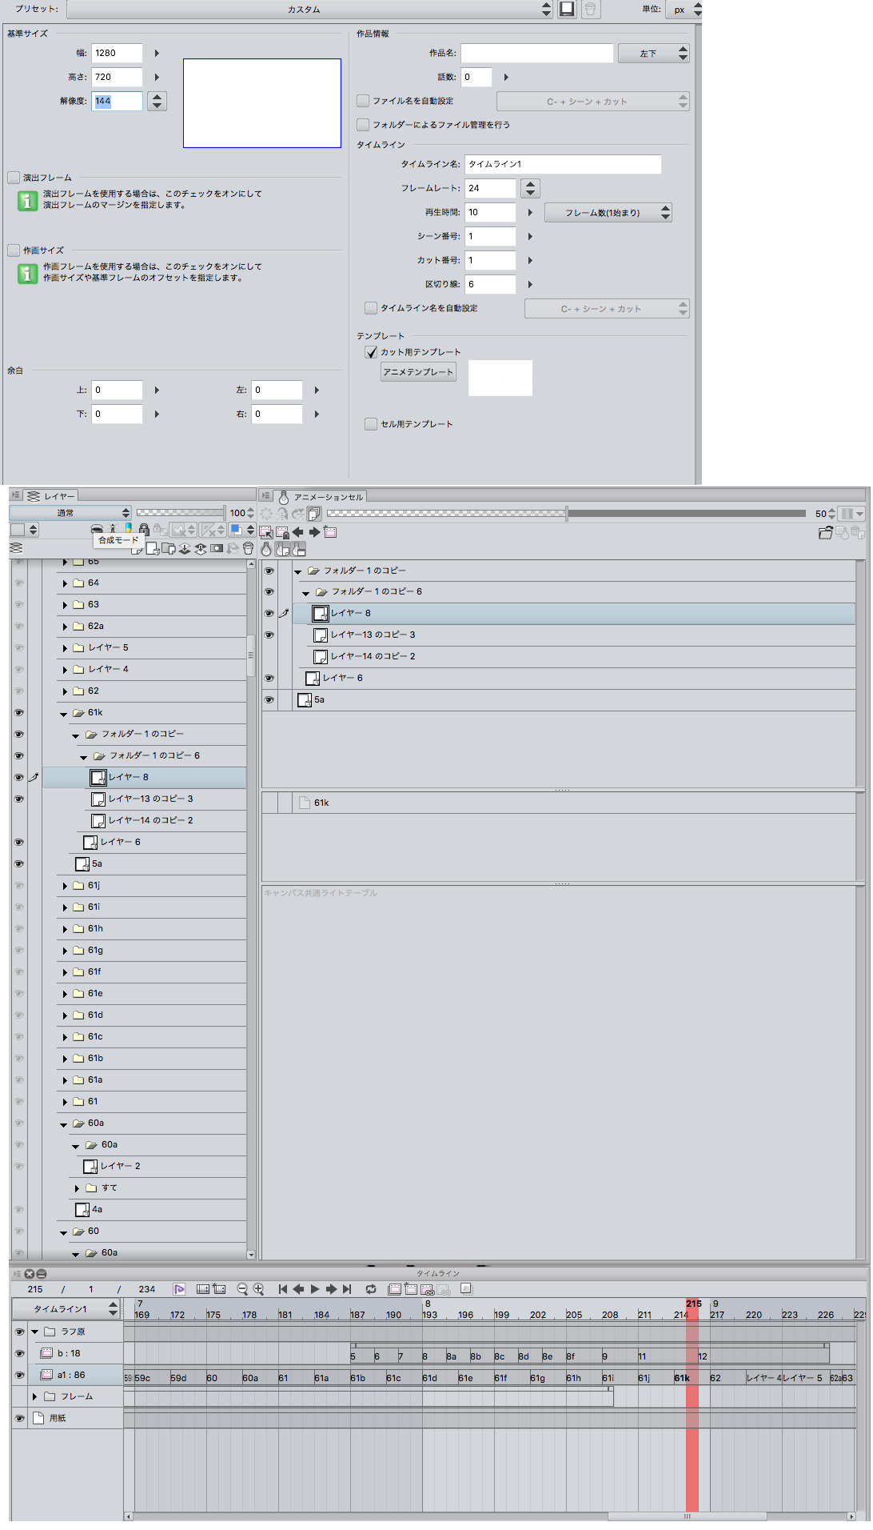Select next cel arrow in Animation Cel panel

coord(314,532)
